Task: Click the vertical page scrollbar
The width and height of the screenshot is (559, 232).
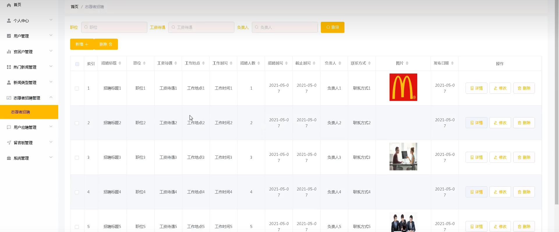Action: [557, 102]
